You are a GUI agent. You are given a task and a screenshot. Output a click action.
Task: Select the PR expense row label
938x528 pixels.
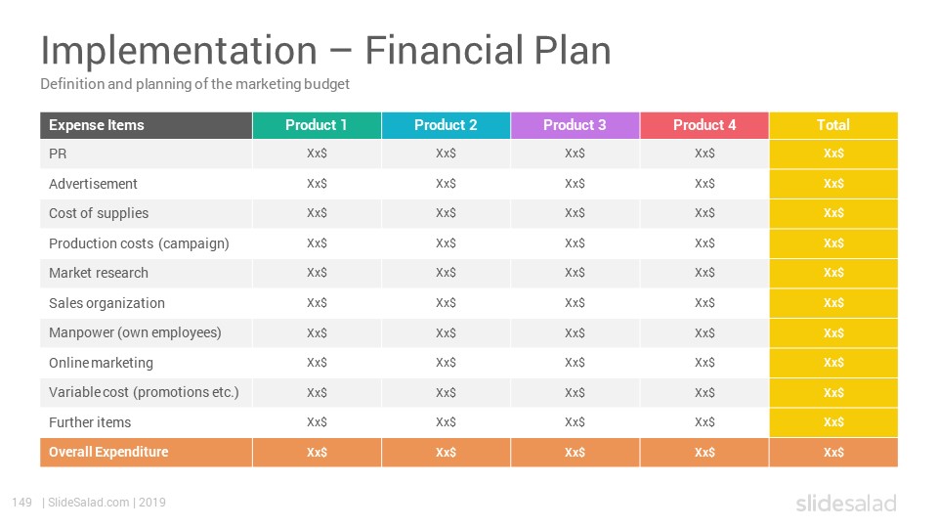tap(58, 154)
